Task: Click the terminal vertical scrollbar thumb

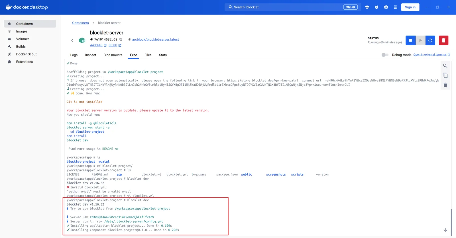Action: [451, 222]
